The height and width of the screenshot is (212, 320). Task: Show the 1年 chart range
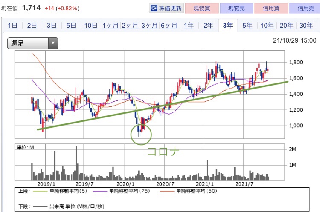click(x=189, y=26)
